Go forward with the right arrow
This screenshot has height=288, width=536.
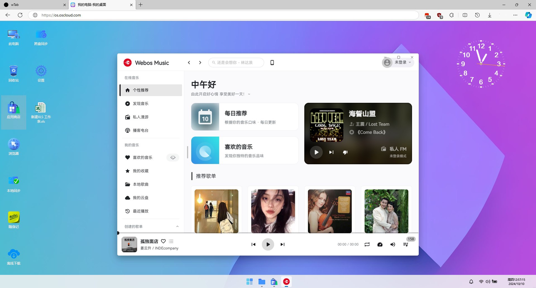click(200, 63)
